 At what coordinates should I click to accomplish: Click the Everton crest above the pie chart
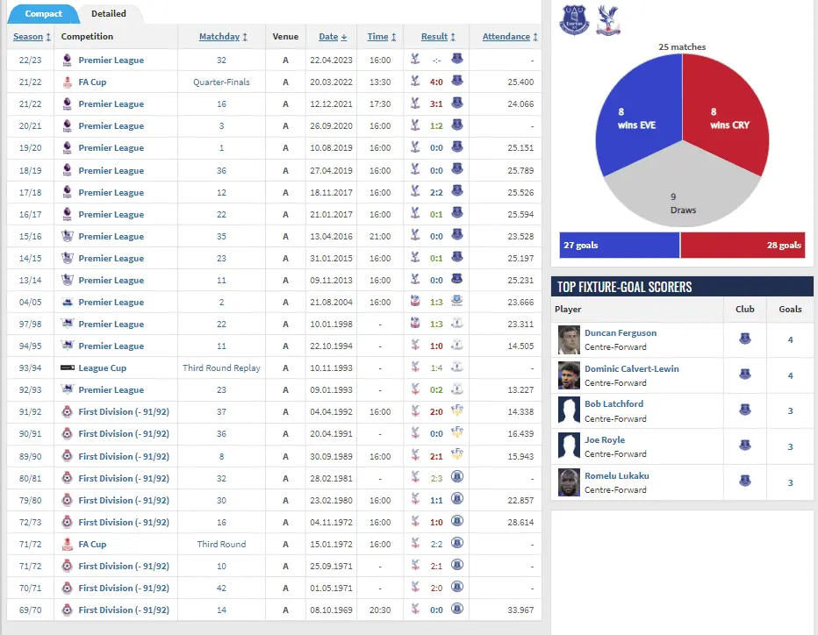[575, 19]
